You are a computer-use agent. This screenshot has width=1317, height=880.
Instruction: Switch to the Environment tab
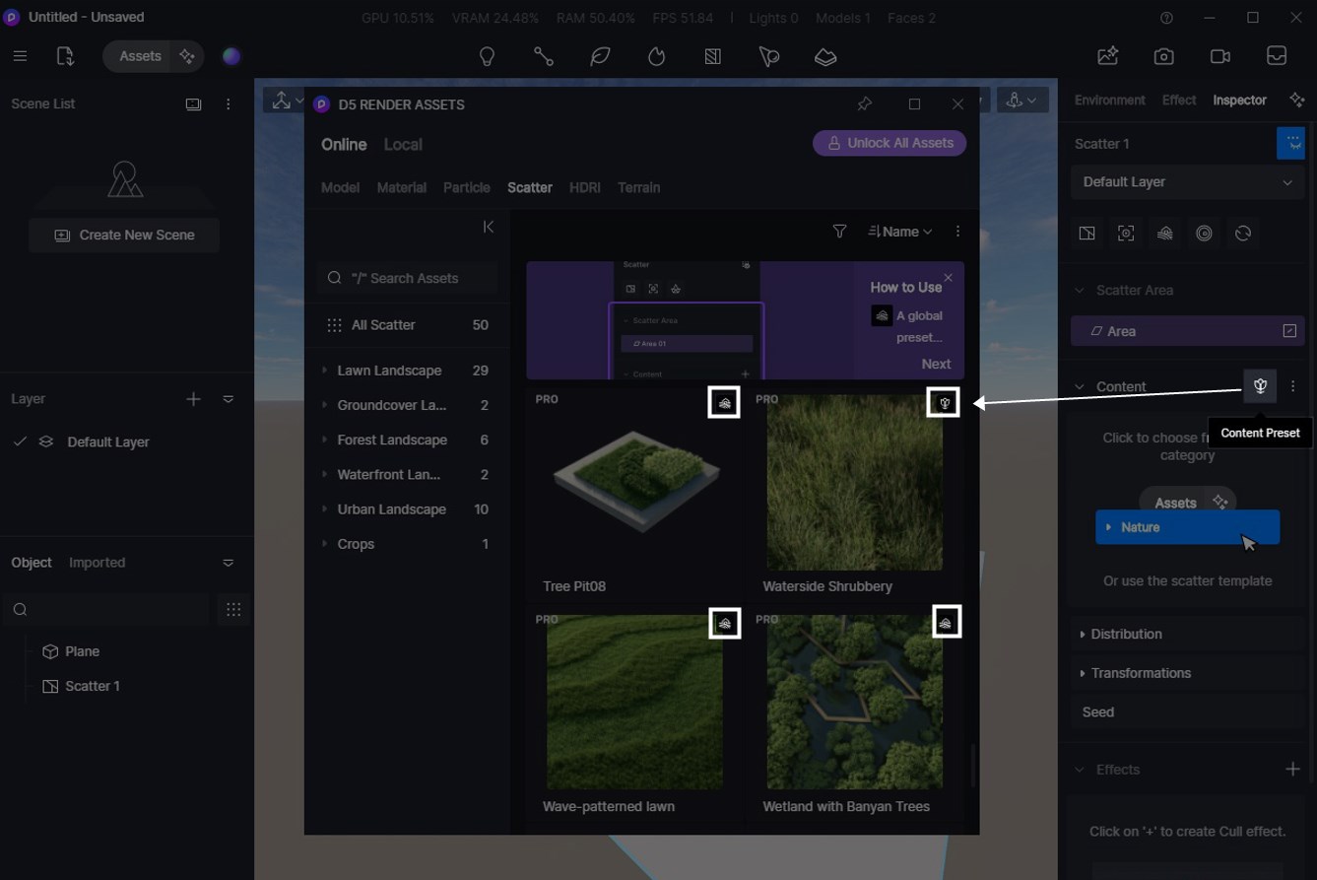[1109, 101]
